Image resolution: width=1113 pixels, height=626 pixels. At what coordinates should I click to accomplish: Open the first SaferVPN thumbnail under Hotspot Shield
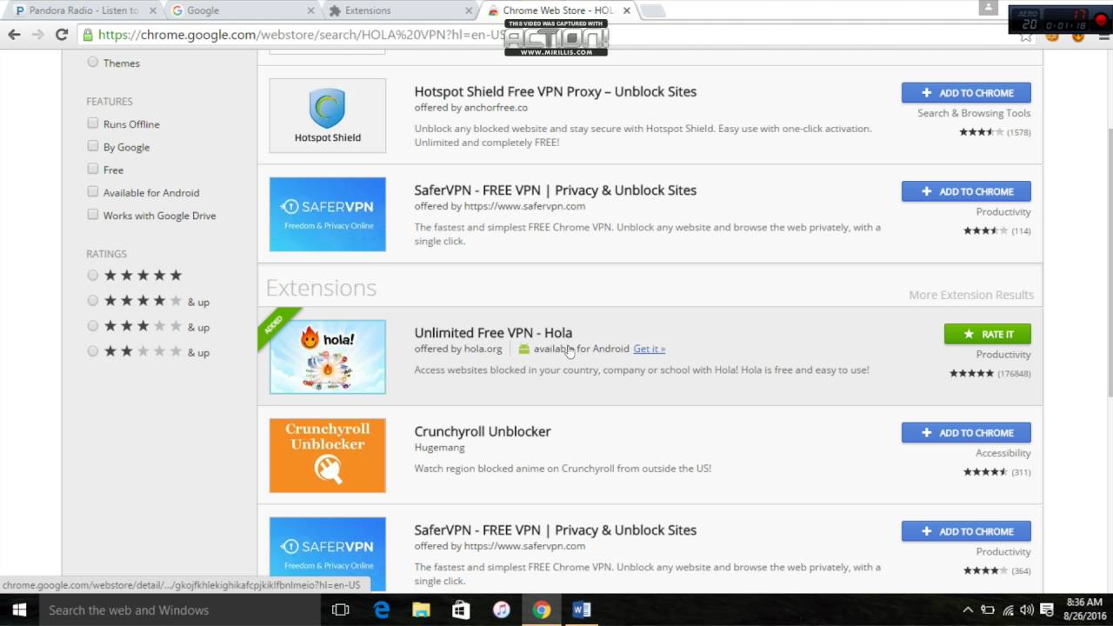pos(327,214)
